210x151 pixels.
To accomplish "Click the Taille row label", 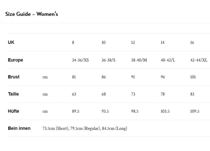I will point(13,94).
